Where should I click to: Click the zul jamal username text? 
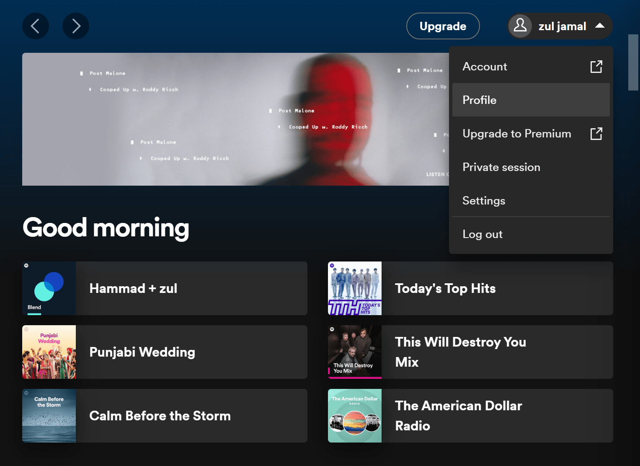(x=562, y=26)
